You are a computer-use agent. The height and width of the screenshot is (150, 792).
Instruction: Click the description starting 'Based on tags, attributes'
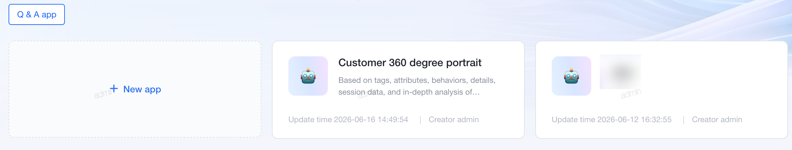[x=417, y=80]
